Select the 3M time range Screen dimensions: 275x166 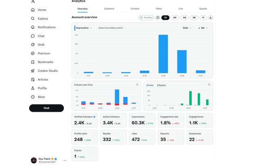[194, 17]
